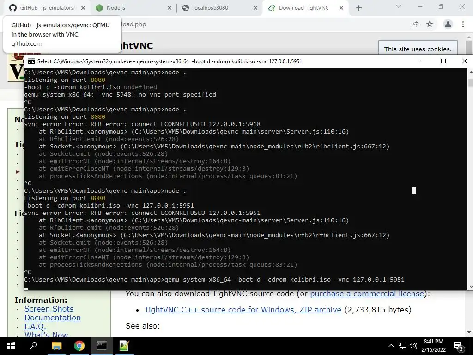Open the volume tray icon
This screenshot has width=473, height=355.
tap(413, 346)
